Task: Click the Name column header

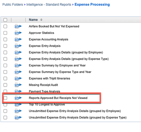Action: (x=33, y=20)
